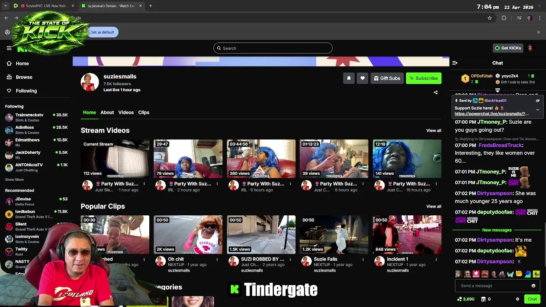Open the lordkebun recommended channel
The width and height of the screenshot is (546, 307).
coord(36,214)
